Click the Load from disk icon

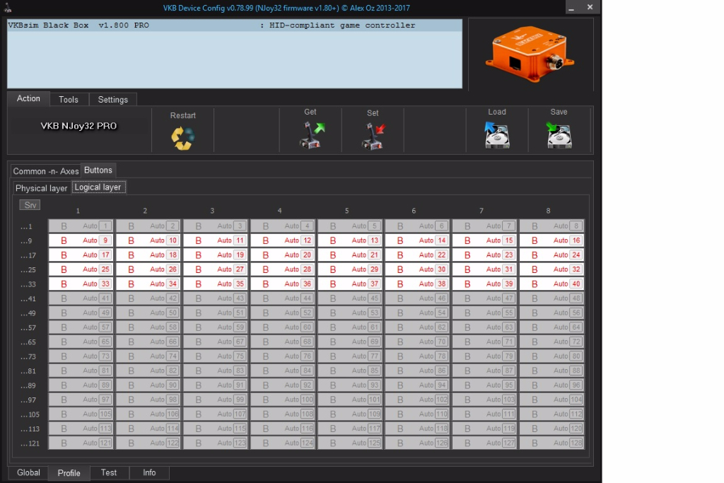point(497,135)
